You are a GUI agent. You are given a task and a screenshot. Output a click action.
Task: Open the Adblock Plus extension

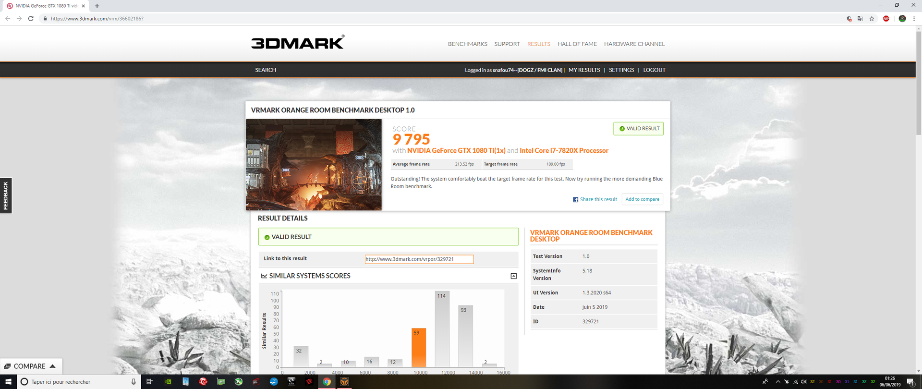[886, 19]
